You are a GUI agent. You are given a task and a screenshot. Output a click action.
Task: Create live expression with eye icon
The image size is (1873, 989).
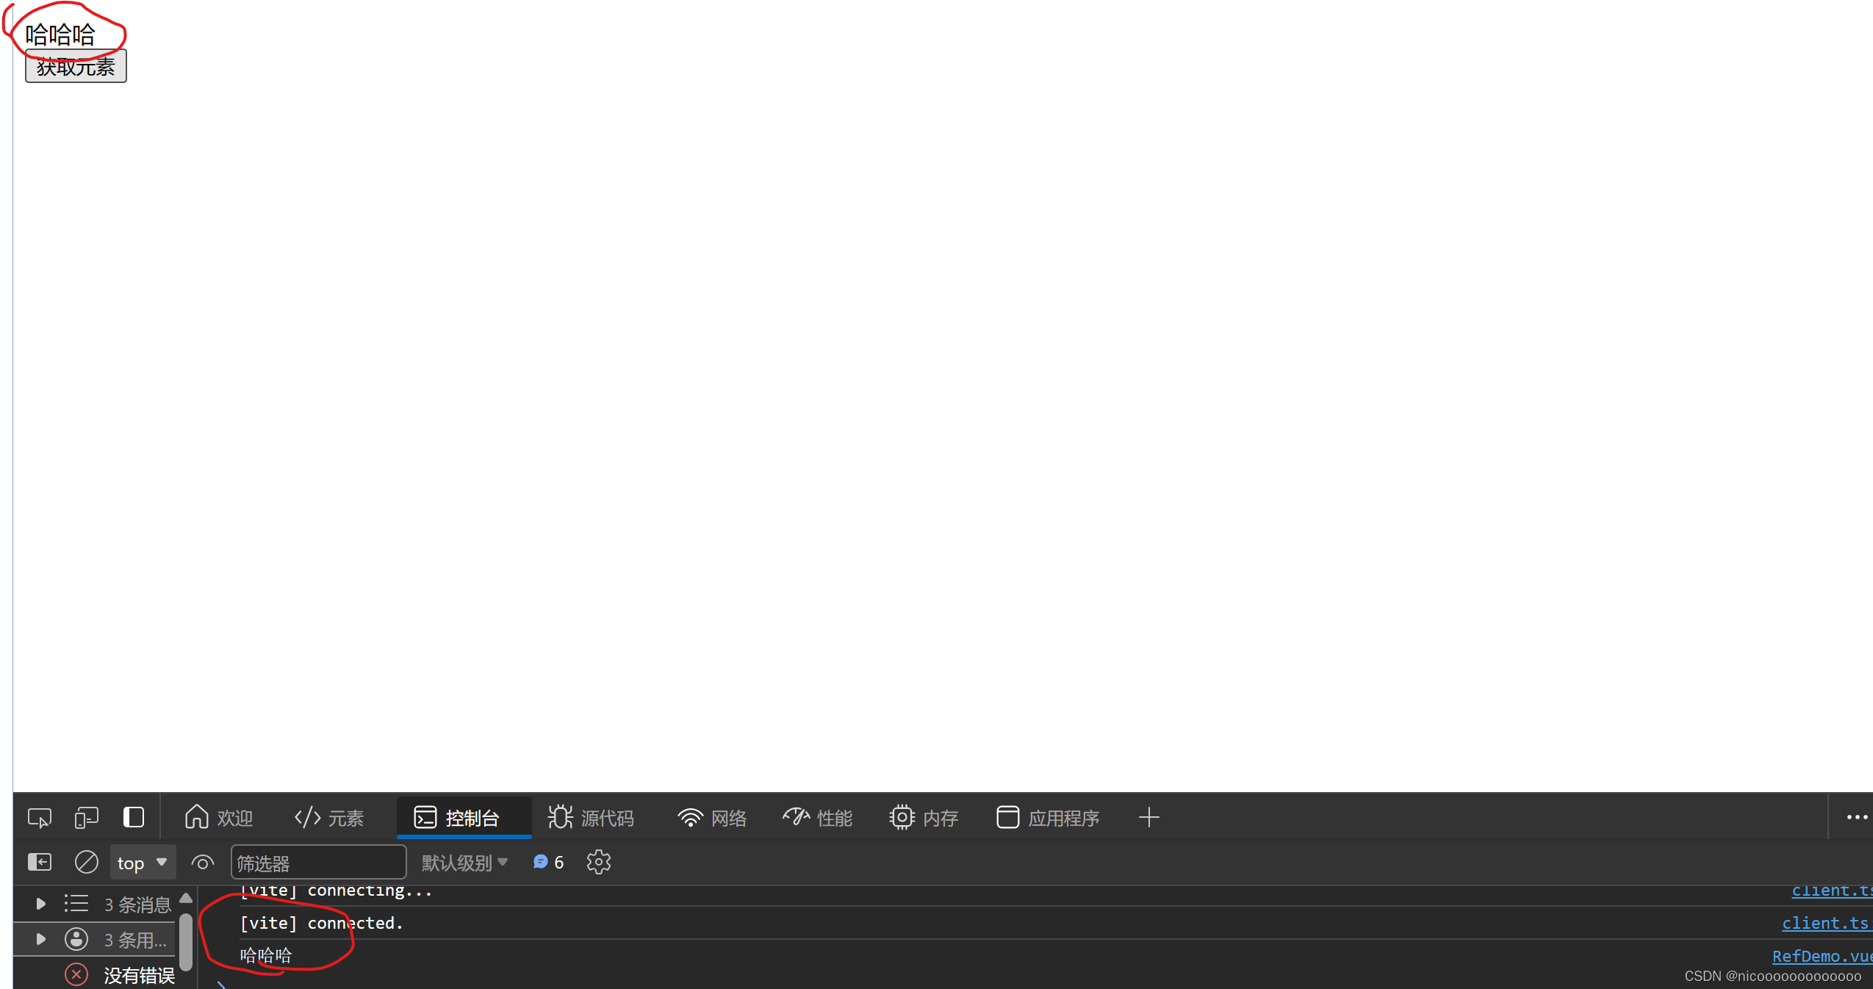click(203, 862)
